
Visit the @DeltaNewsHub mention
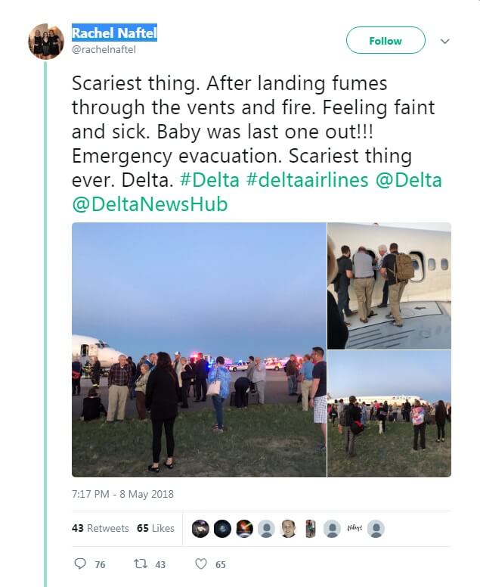(x=150, y=204)
